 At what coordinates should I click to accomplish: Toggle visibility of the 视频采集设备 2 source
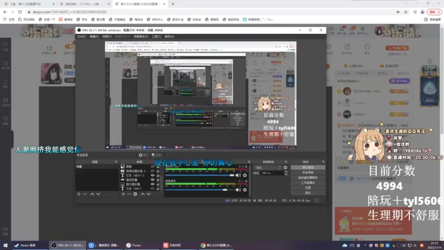153,171
